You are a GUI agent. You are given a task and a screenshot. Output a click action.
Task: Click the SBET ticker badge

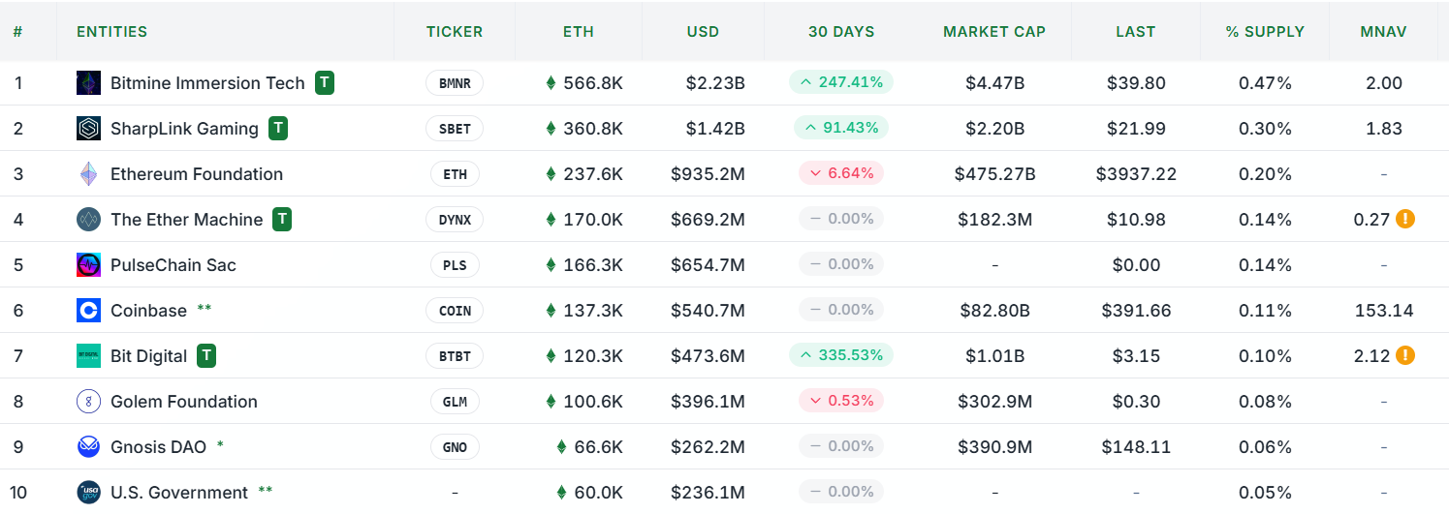pyautogui.click(x=455, y=129)
